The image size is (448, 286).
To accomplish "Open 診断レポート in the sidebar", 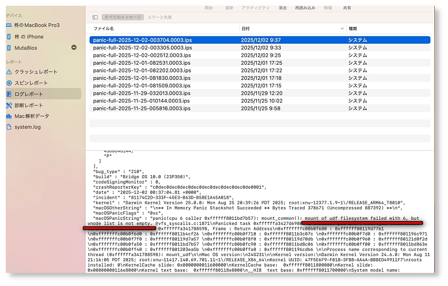I will click(x=28, y=105).
